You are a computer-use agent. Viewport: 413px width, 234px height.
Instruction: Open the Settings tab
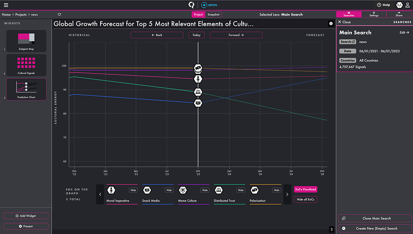(x=374, y=15)
